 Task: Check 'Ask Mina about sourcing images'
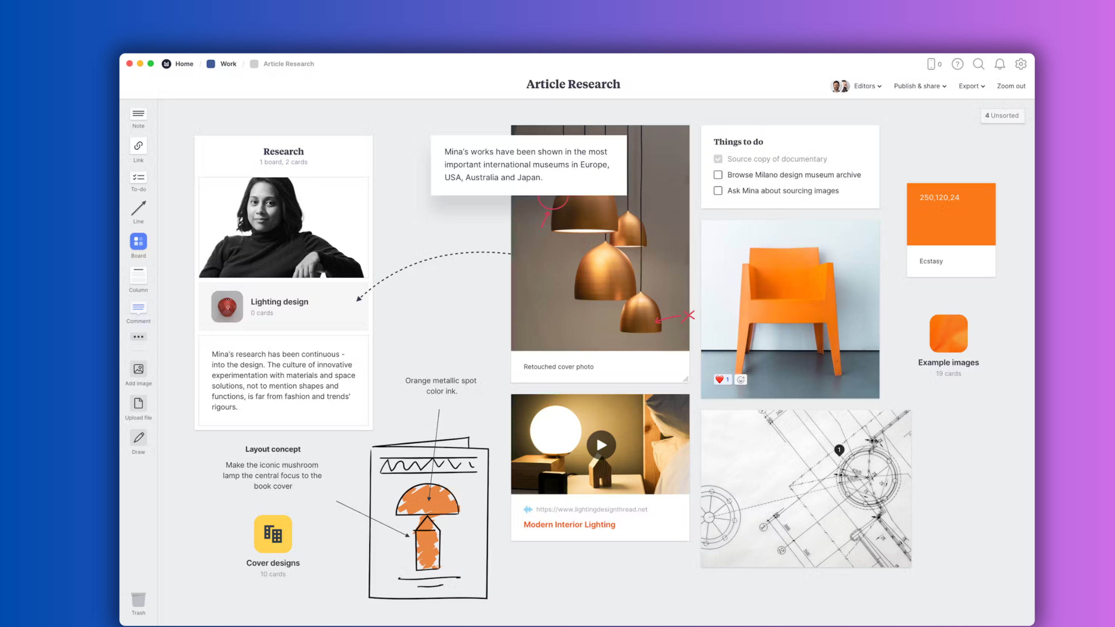pyautogui.click(x=718, y=190)
